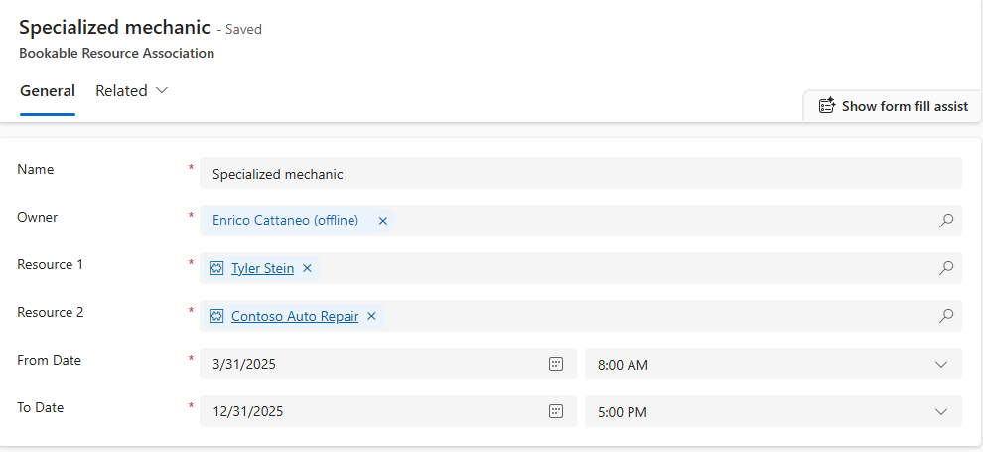Click the Resource 2 lookup search icon

pyautogui.click(x=946, y=315)
